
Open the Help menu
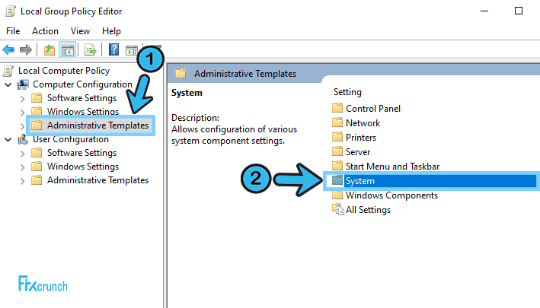click(x=112, y=31)
